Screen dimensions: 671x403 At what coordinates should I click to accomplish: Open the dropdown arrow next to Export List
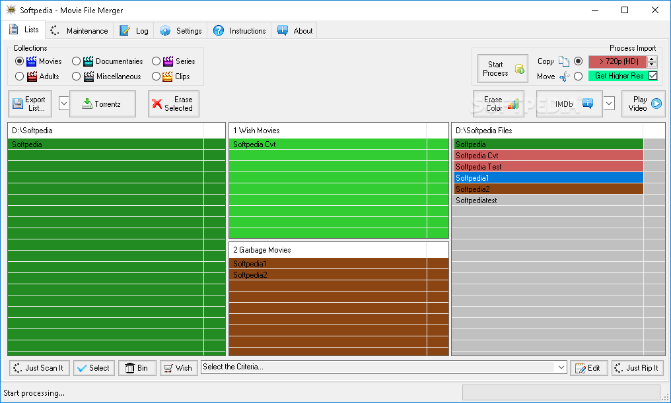64,104
